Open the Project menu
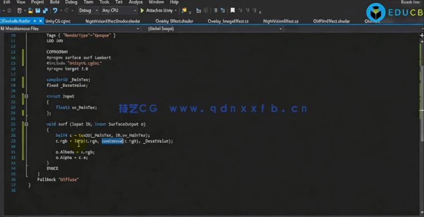This screenshot has width=424, height=217. click(37, 2)
